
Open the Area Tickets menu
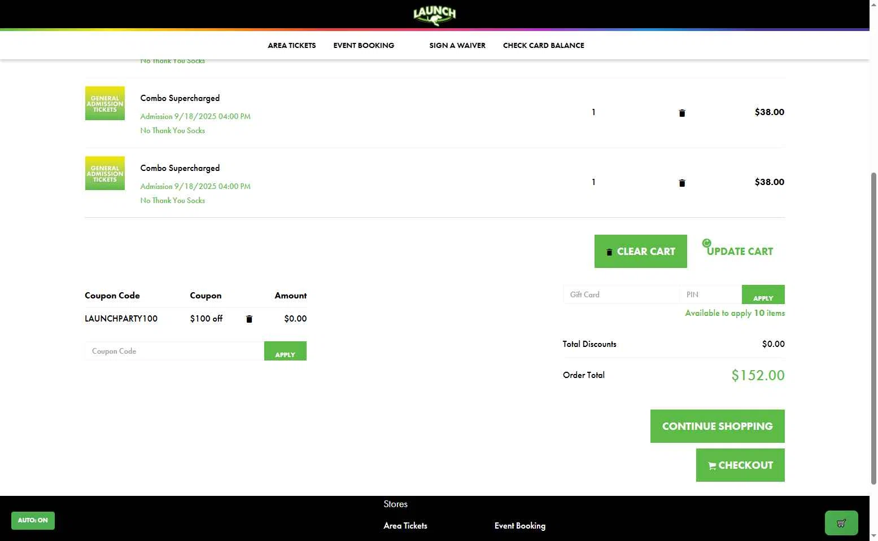pyautogui.click(x=291, y=46)
